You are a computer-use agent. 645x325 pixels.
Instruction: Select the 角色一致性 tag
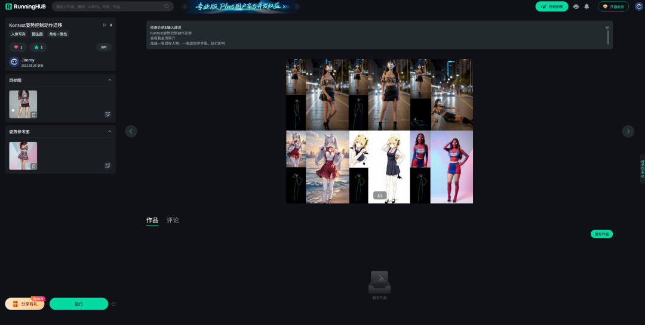coord(59,34)
